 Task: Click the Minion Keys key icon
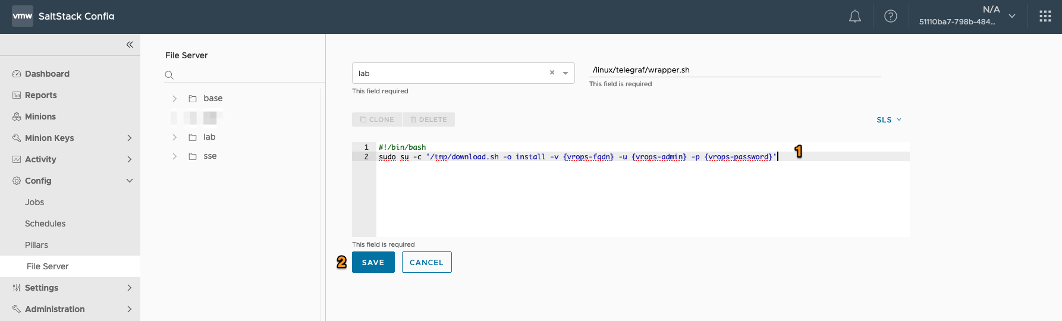(17, 138)
